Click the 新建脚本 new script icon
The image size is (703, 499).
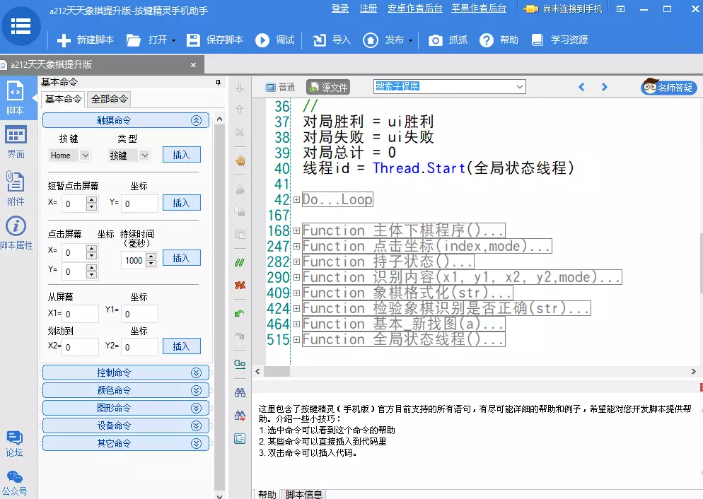64,40
